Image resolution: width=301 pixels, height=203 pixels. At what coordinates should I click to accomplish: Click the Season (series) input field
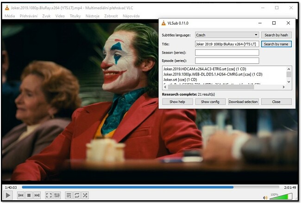[227, 53]
